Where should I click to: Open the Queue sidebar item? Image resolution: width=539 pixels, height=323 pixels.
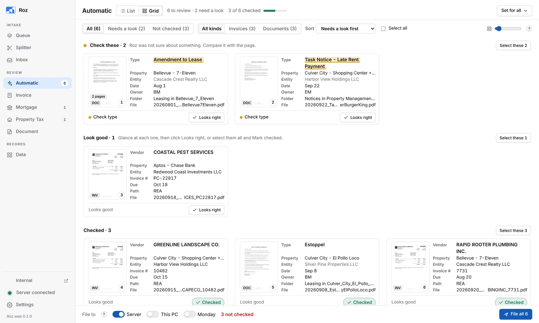tap(37, 35)
